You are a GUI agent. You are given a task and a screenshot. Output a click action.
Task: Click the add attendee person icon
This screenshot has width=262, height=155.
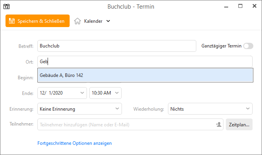(219, 124)
